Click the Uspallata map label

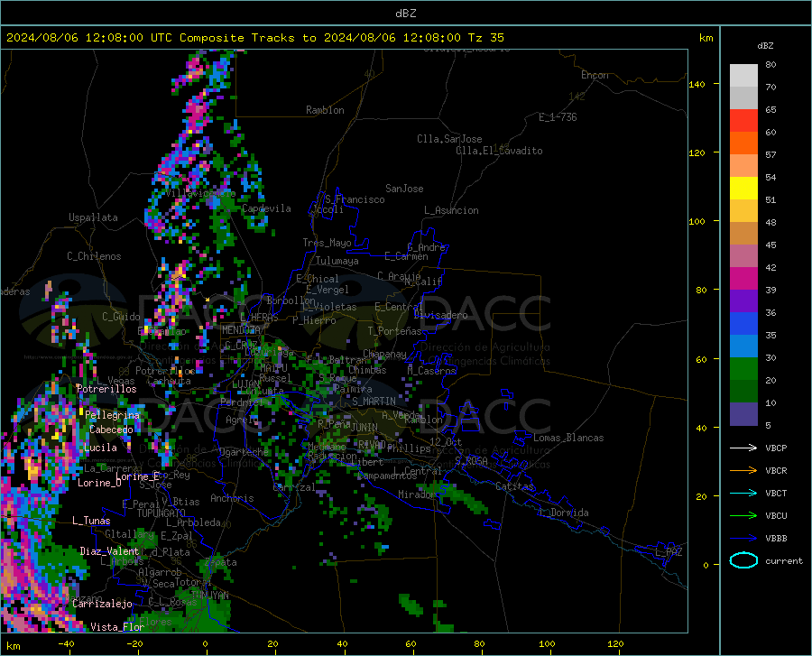click(93, 218)
